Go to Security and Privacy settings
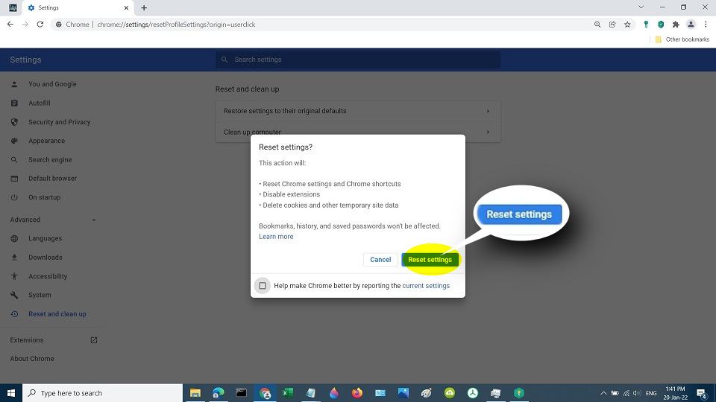The image size is (716, 402). click(60, 122)
